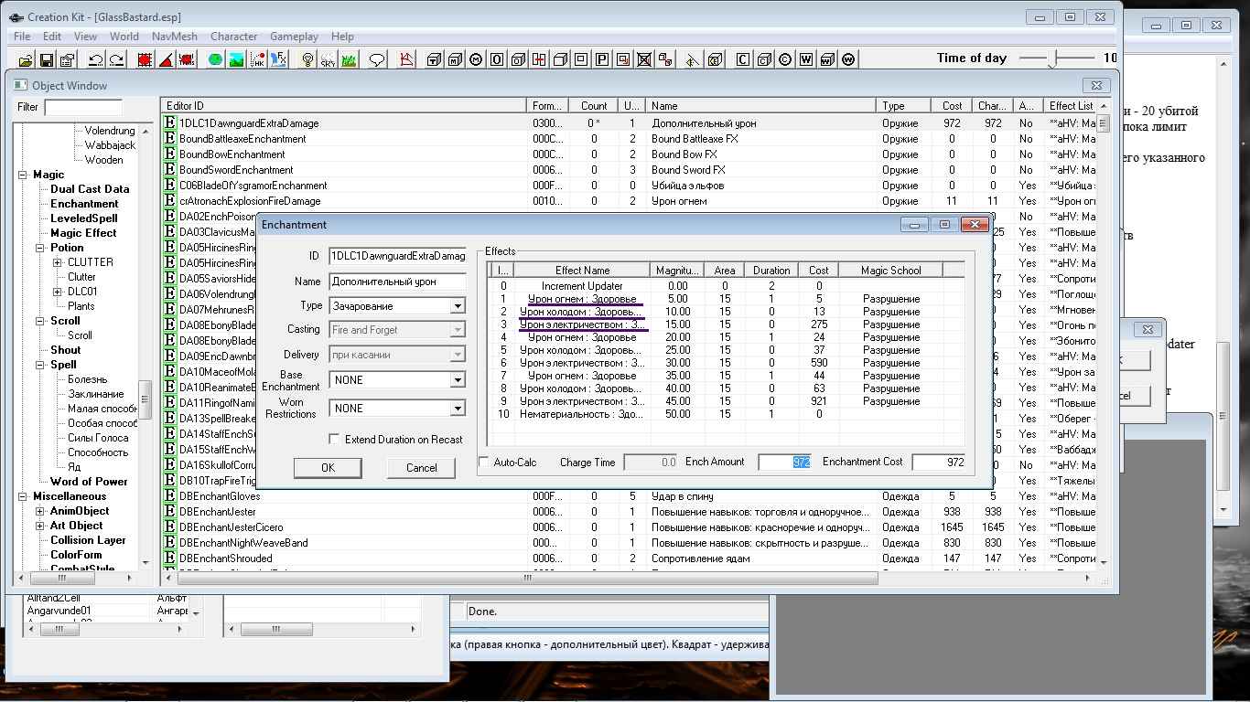This screenshot has height=702, width=1250.
Task: Click the Save plugin floppy disk icon
Action: 46,60
